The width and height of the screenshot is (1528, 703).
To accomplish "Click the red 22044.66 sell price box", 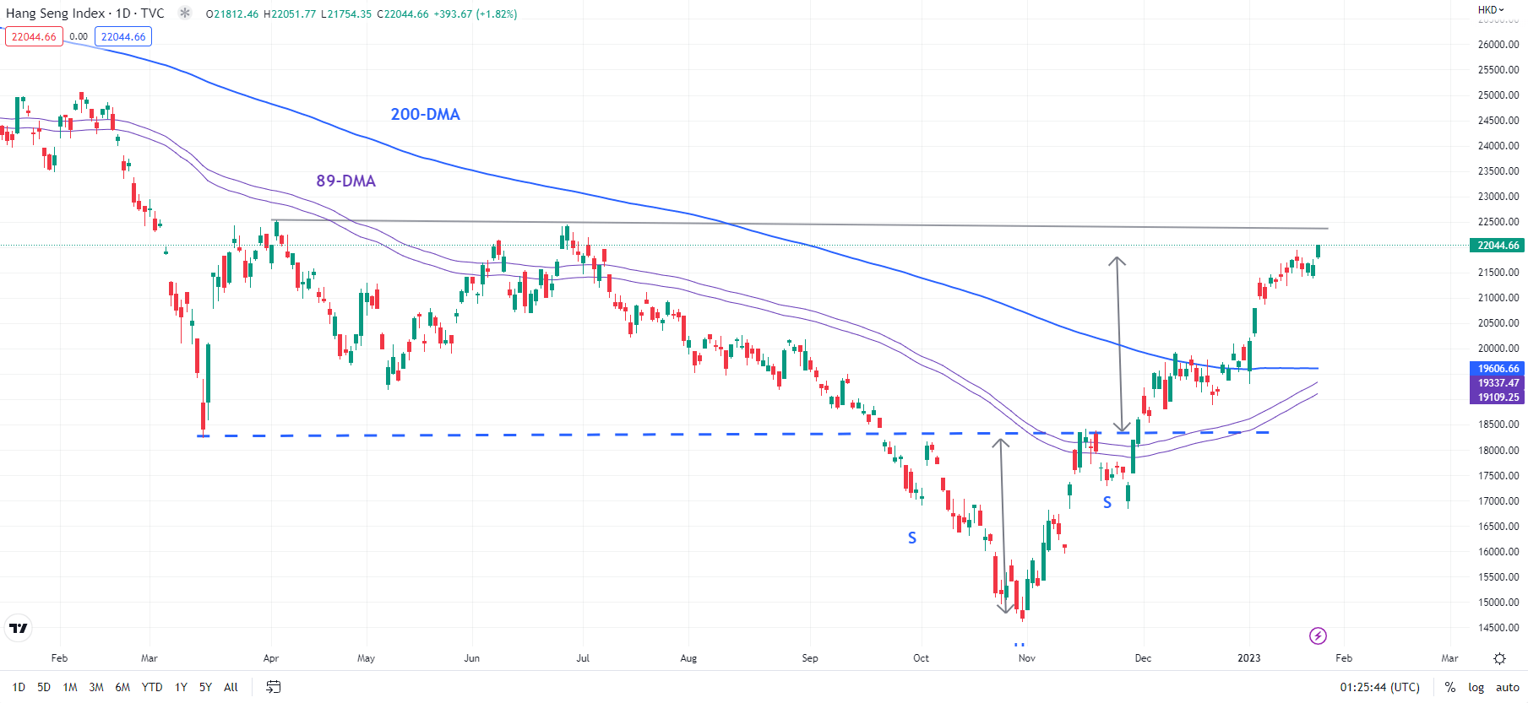I will tap(34, 36).
